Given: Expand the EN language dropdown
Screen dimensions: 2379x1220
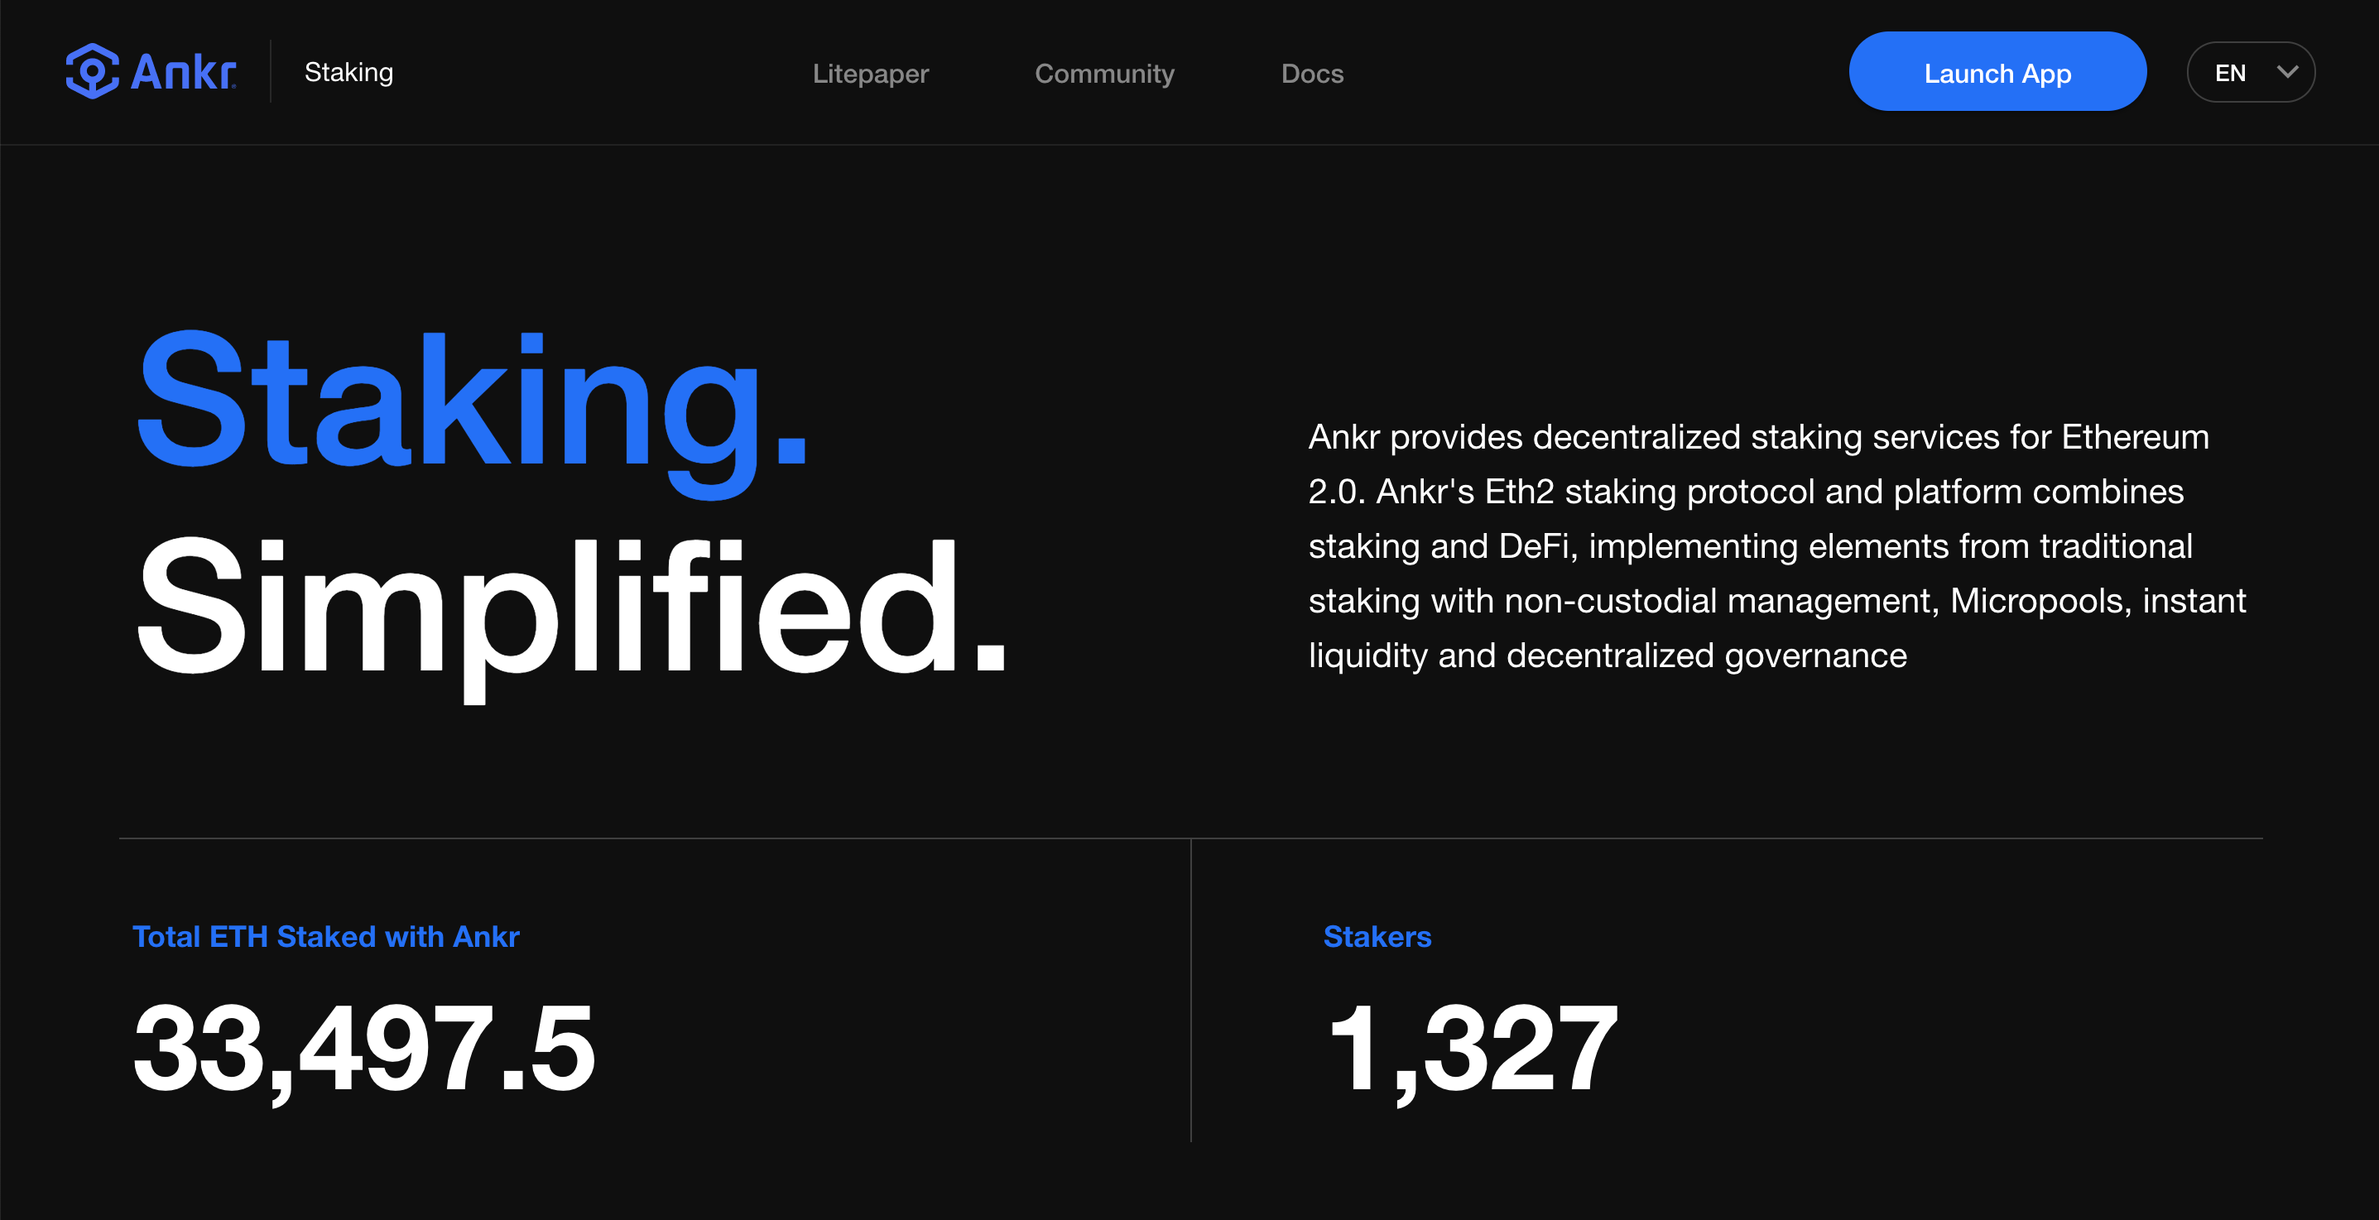Looking at the screenshot, I should click(2250, 72).
